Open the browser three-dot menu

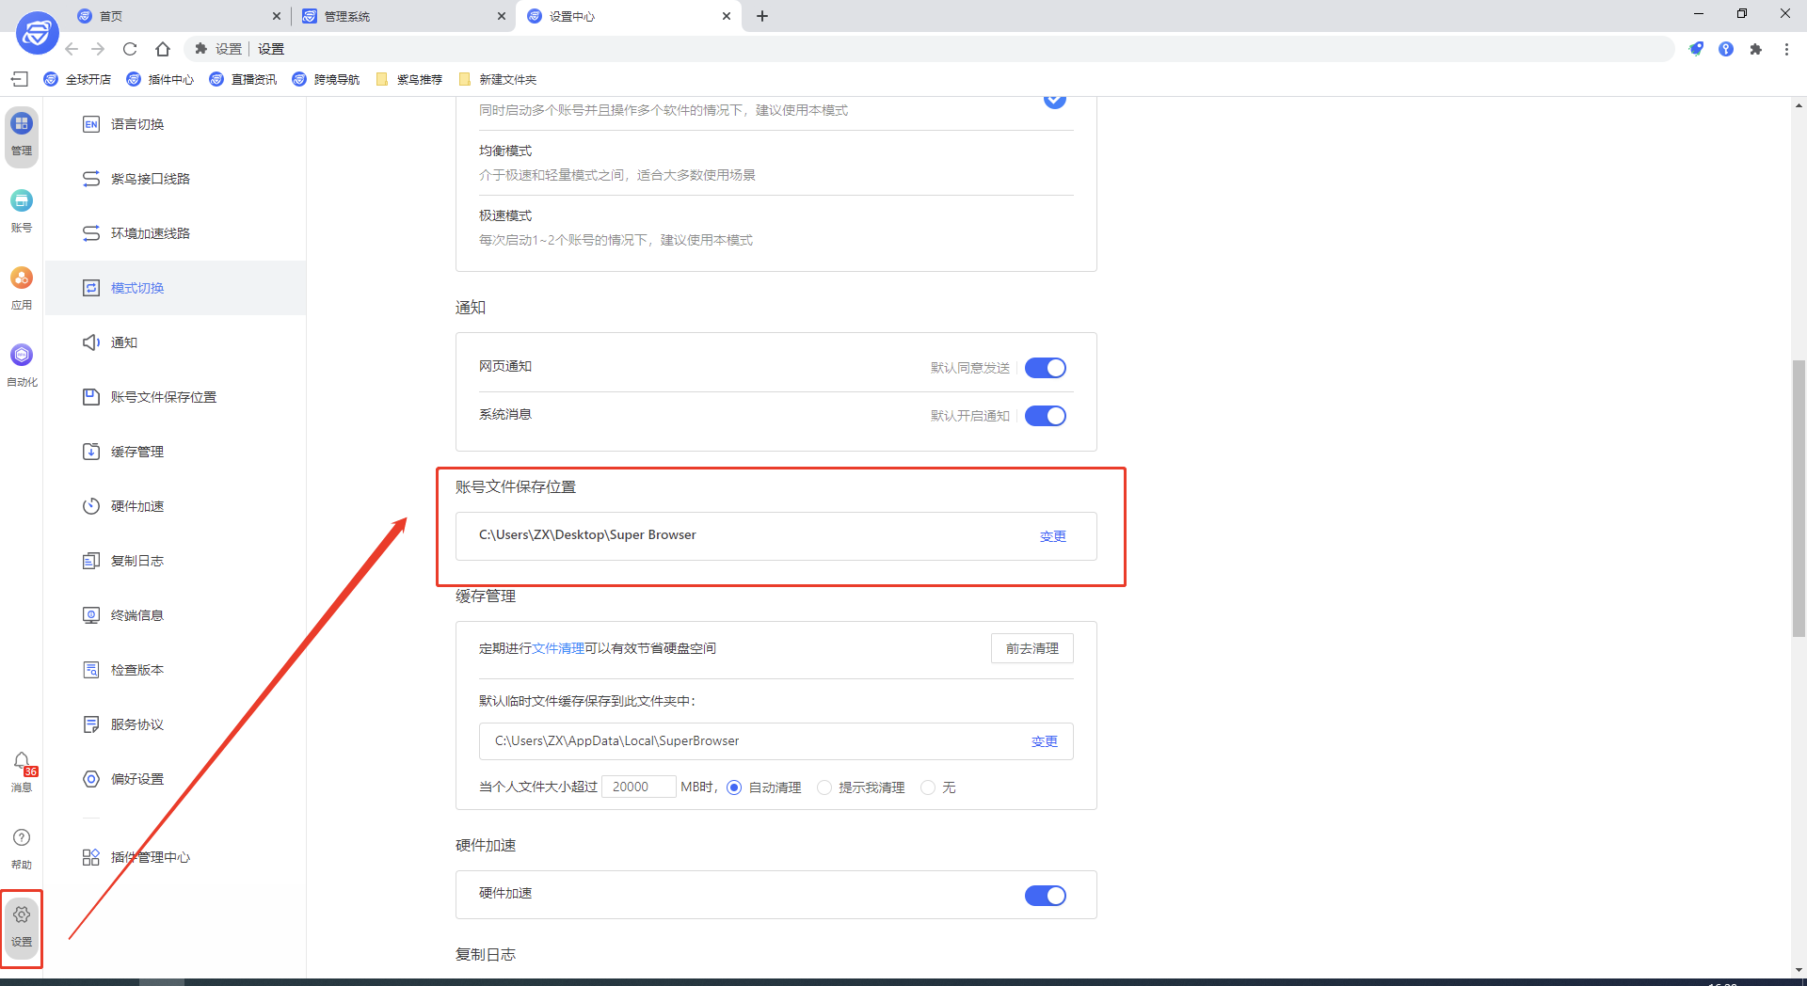[1787, 49]
